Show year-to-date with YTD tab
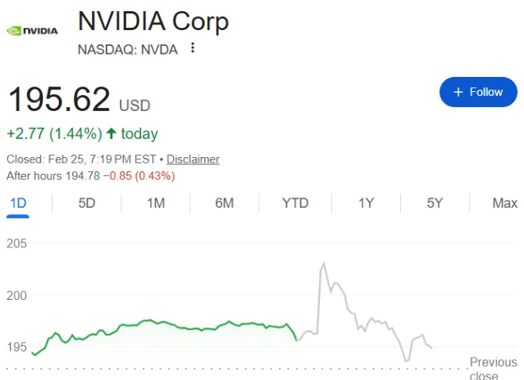 295,203
